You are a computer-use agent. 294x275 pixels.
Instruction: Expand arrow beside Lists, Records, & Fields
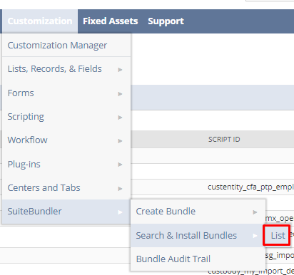(120, 70)
